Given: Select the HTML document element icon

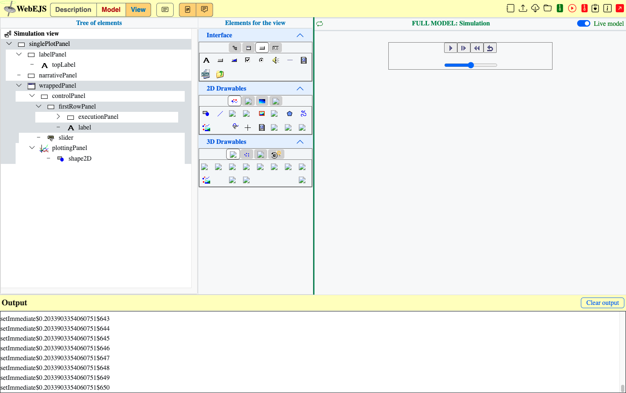Looking at the screenshot, I should pos(206,74).
